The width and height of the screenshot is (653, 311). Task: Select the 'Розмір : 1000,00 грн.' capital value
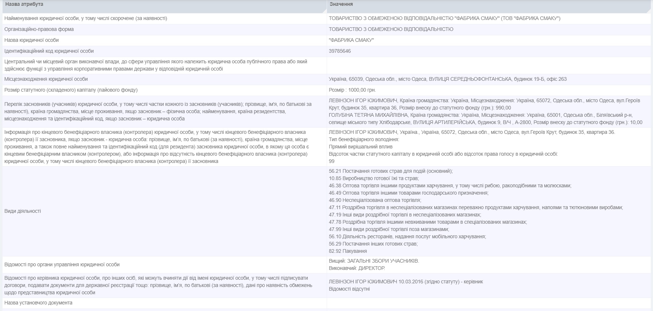coord(352,90)
